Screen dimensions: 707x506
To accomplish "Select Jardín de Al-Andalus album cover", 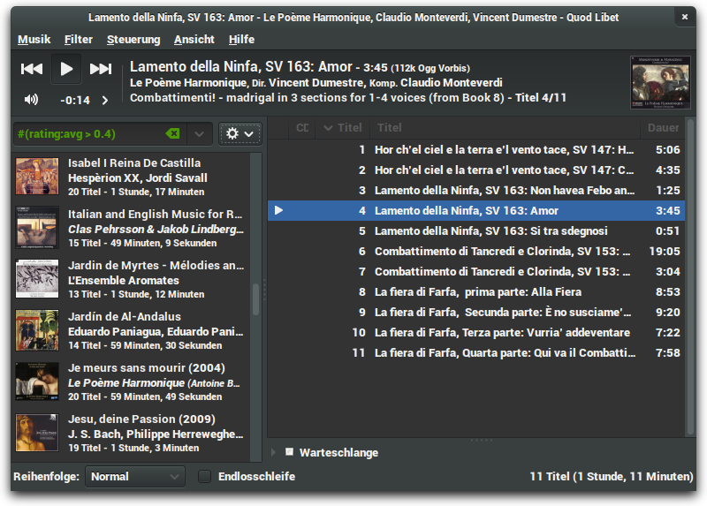I will [37, 329].
